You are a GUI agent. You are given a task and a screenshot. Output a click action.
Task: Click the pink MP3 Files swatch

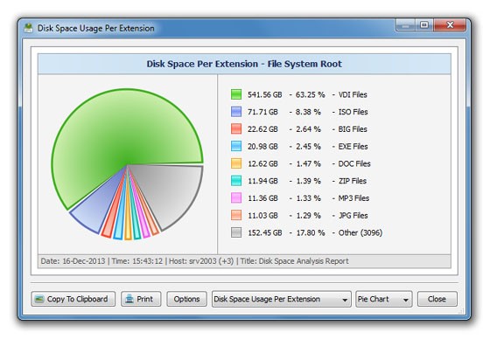(236, 198)
